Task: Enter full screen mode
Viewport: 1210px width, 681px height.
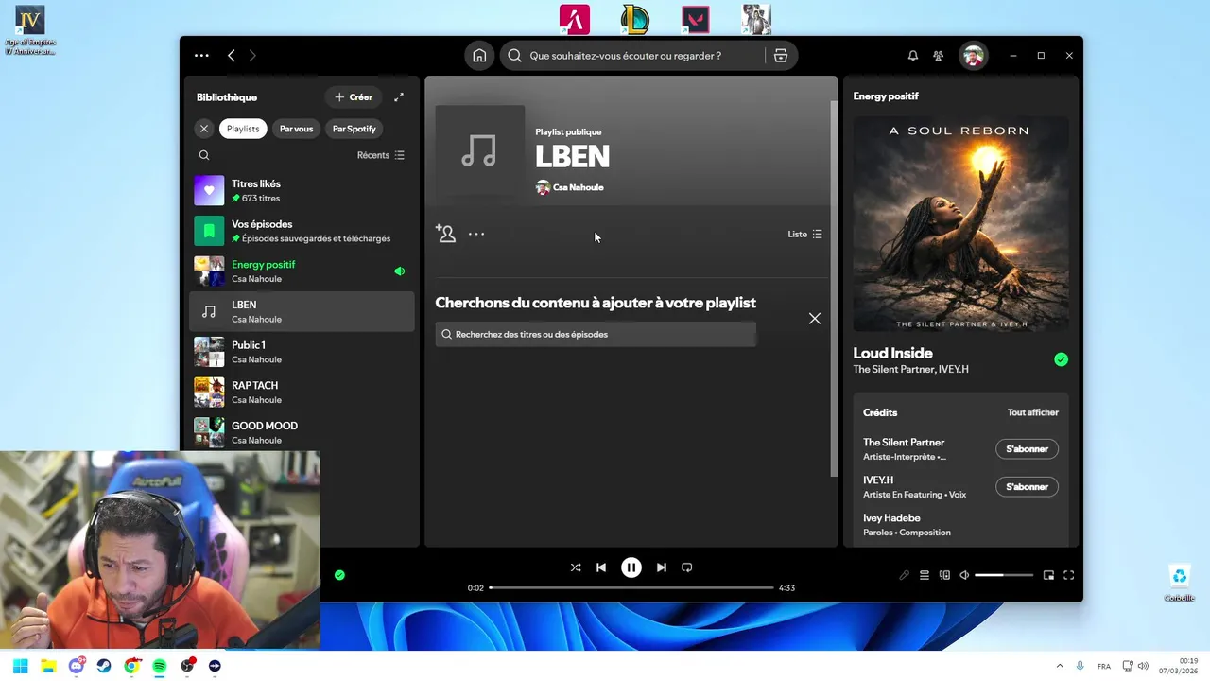Action: click(1069, 575)
